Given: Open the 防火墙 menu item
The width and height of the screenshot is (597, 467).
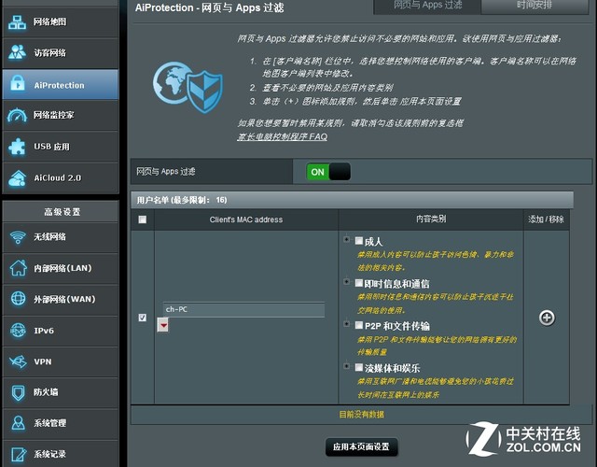Looking at the screenshot, I should pos(61,392).
